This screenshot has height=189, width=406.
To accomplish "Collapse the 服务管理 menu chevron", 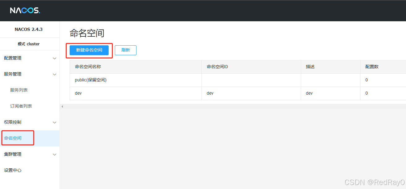I will point(55,74).
